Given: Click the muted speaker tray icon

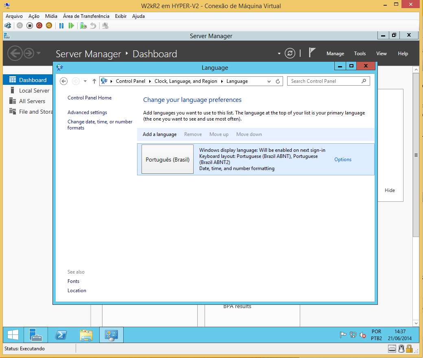Looking at the screenshot, I should (x=362, y=335).
